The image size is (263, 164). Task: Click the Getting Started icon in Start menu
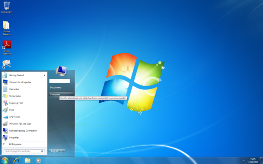click(x=5, y=75)
